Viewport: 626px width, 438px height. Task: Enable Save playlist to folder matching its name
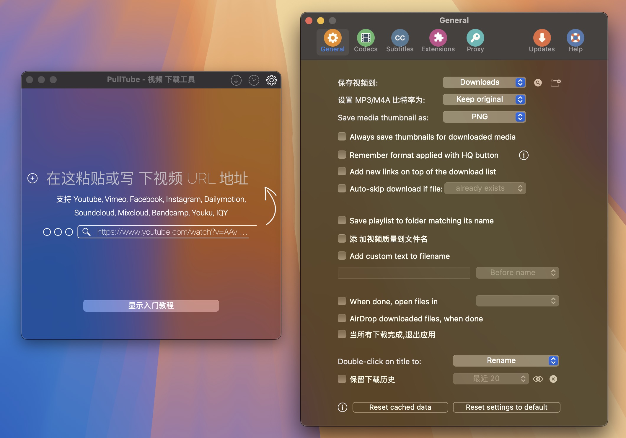(x=341, y=220)
